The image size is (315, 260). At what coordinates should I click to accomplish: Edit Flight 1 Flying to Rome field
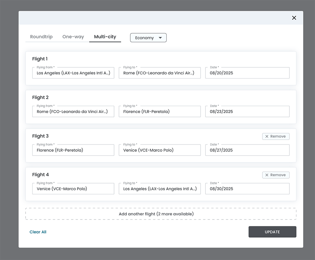click(160, 73)
